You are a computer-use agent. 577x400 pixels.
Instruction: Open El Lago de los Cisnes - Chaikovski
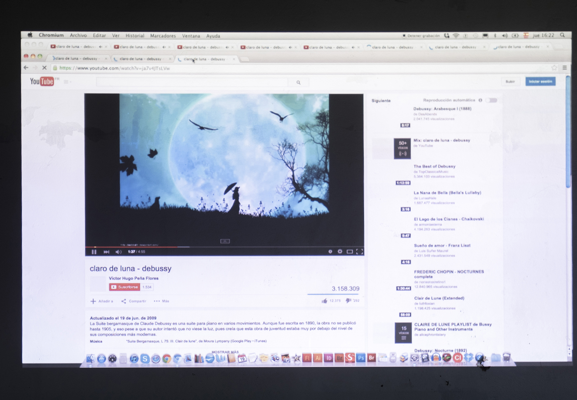pyautogui.click(x=449, y=219)
